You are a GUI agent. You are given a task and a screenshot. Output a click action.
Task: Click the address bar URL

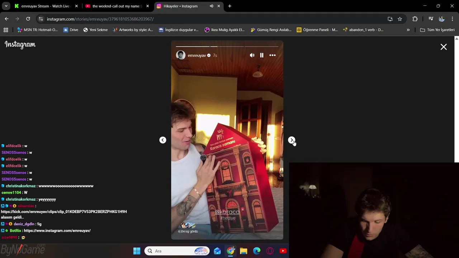(100, 19)
